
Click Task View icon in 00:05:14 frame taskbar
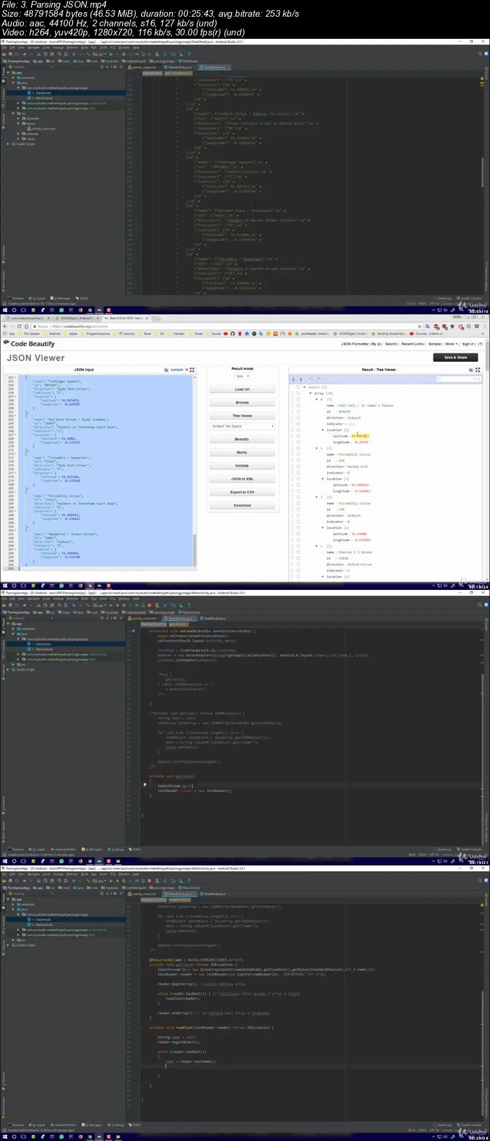[23, 311]
